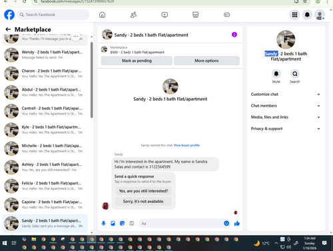The height and width of the screenshot is (251, 333).
Task: Open the purple conversation information icon
Action: (x=234, y=35)
